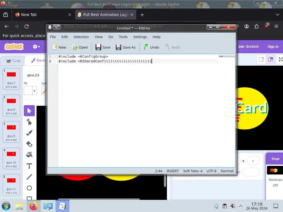The width and height of the screenshot is (283, 212).
Task: Switch to the New Tab Firefox tab
Action: [x=43, y=15]
